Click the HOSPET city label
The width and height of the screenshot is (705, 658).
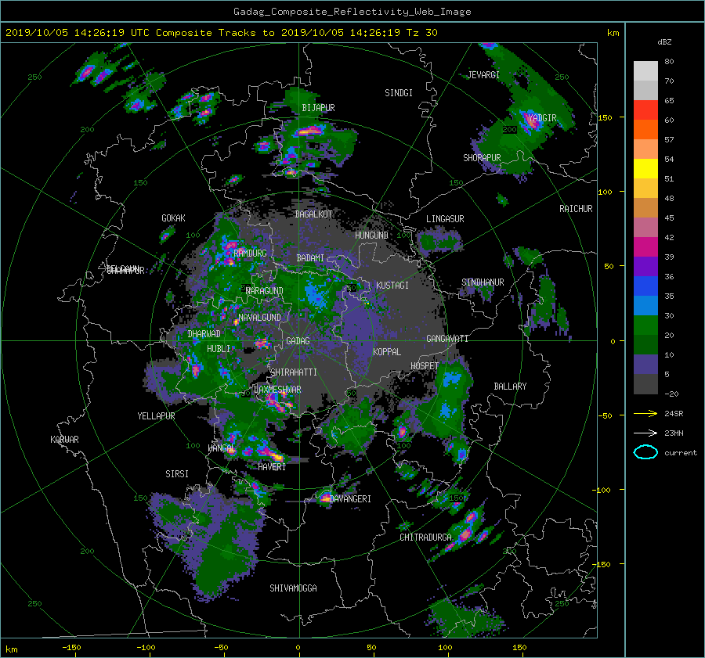425,366
